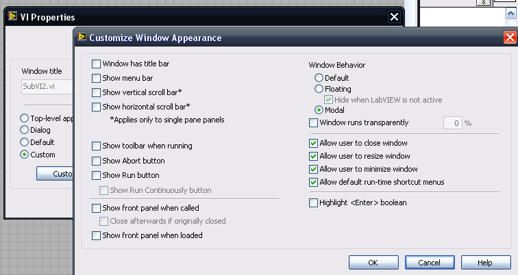Choose Dialog option in VI Properties
The height and width of the screenshot is (275, 518).
(25, 130)
